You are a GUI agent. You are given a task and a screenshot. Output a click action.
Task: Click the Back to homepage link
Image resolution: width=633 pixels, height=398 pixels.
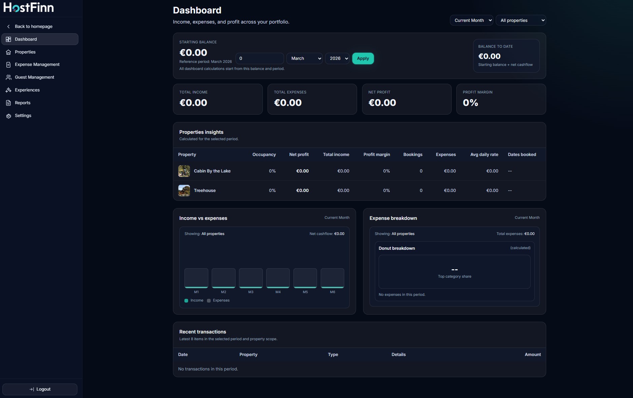pos(33,26)
